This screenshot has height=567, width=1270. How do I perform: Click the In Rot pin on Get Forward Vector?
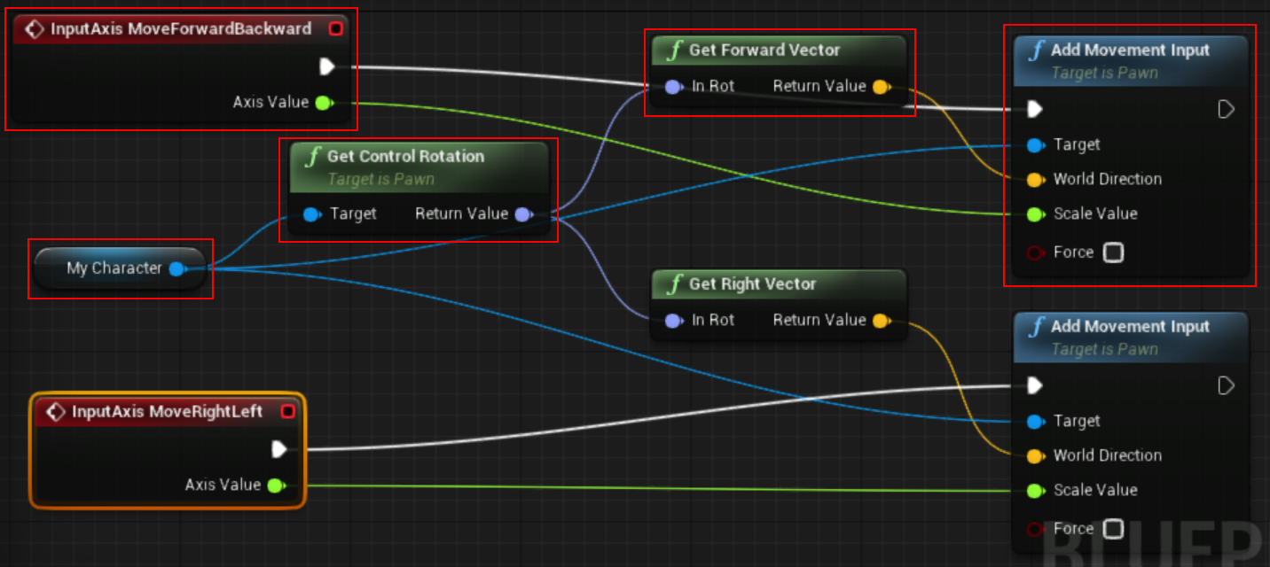(674, 86)
